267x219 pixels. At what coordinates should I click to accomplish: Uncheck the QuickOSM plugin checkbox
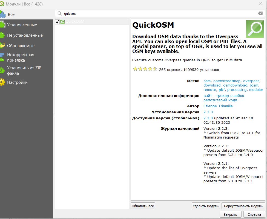tap(58, 22)
